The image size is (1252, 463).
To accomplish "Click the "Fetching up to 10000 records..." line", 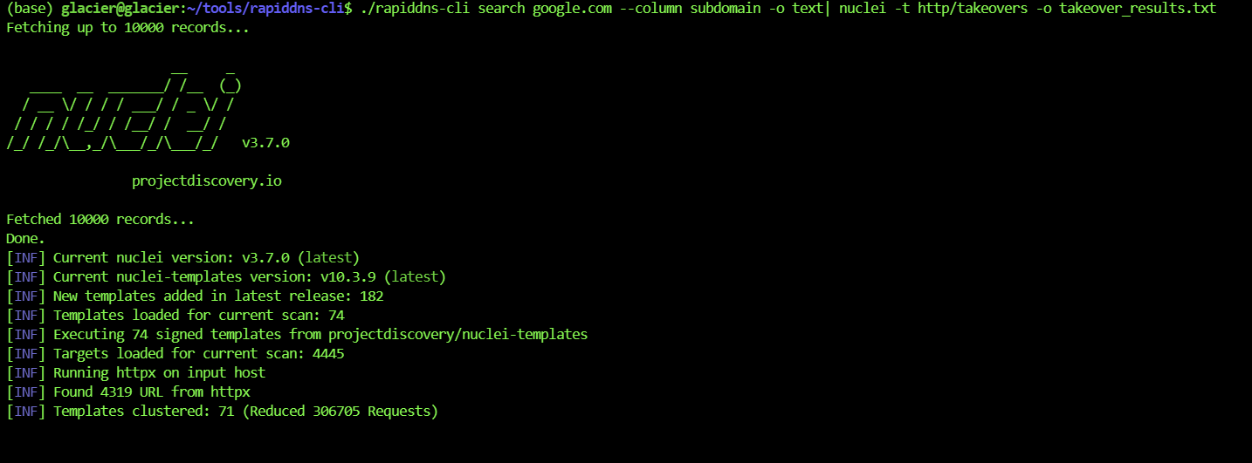I will coord(127,27).
